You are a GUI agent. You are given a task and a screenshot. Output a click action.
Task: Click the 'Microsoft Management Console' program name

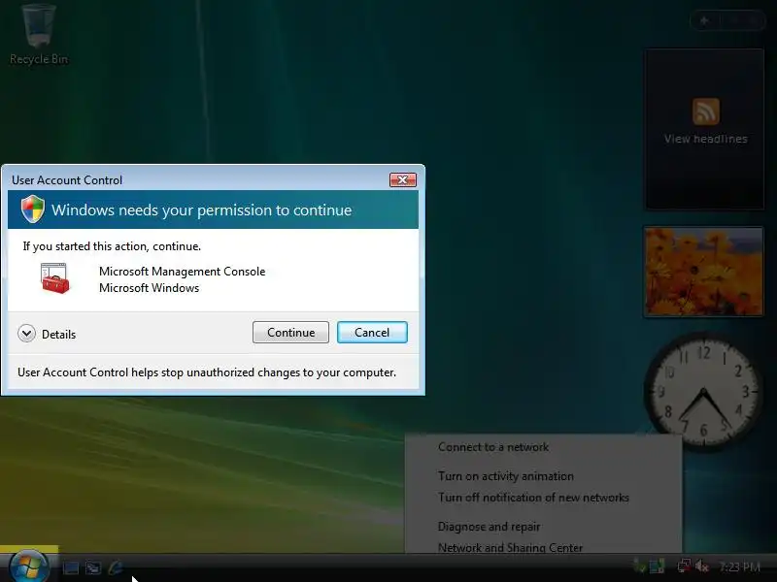[182, 272]
